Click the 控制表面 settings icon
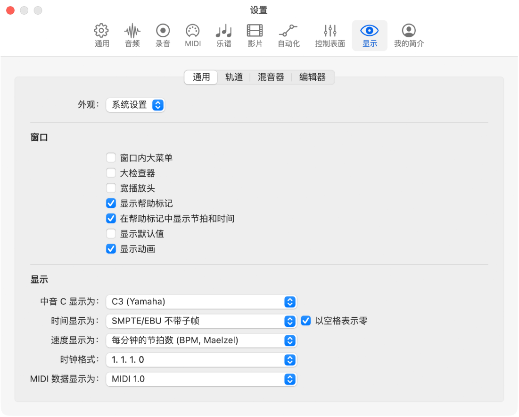The height and width of the screenshot is (417, 519). 329,35
